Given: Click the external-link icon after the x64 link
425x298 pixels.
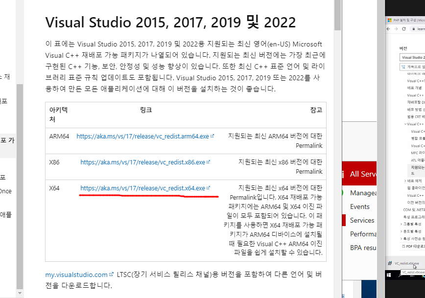Looking at the screenshot, I should pos(208,188).
